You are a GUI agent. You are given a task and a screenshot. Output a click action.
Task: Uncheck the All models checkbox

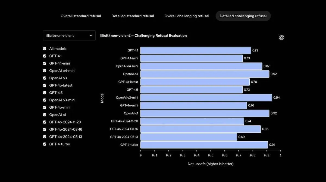coord(45,49)
